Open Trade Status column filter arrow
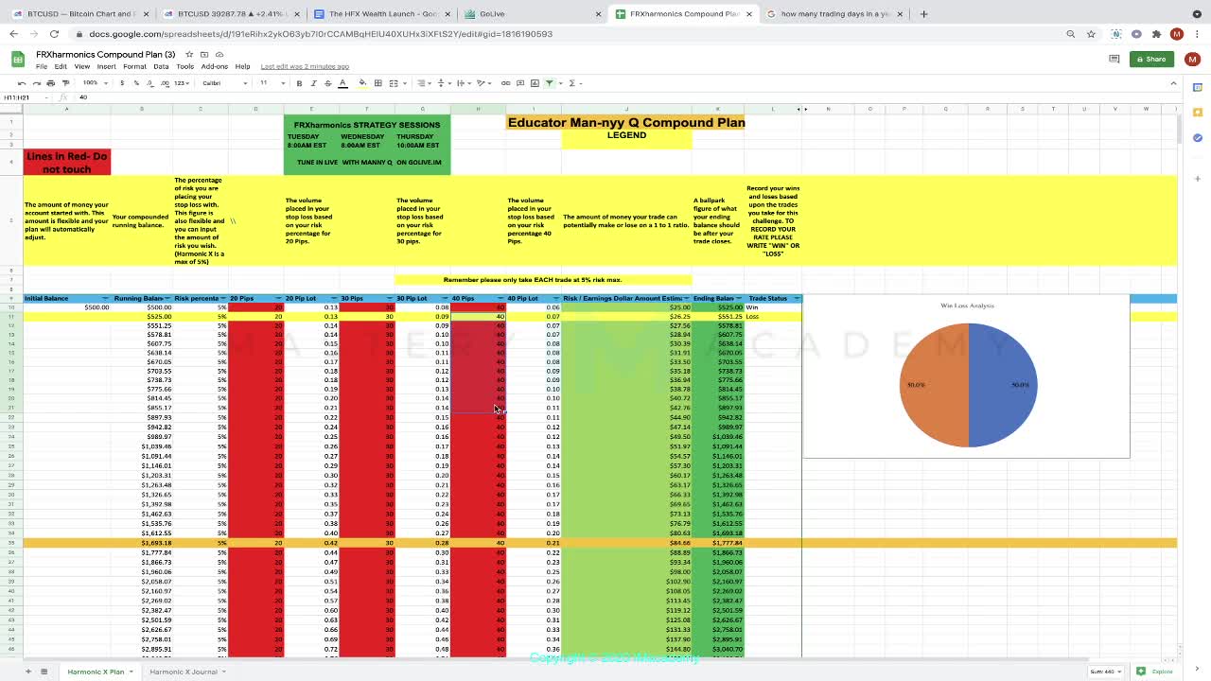Viewport: 1211px width, 681px height. pyautogui.click(x=797, y=299)
